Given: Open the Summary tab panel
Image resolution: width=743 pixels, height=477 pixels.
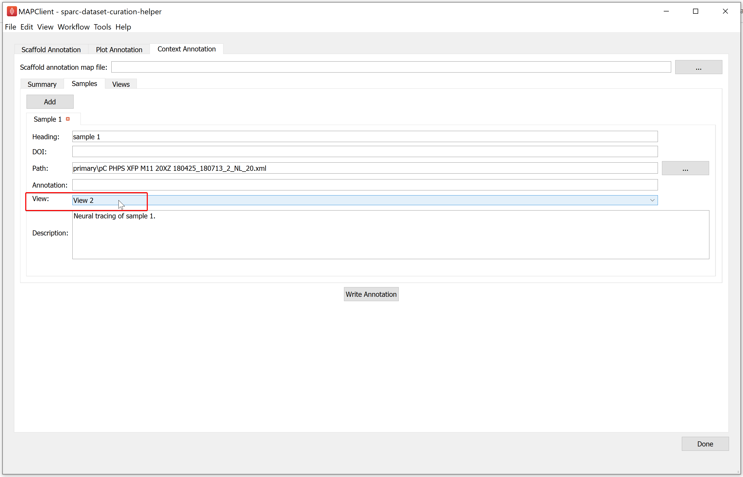Looking at the screenshot, I should (x=42, y=84).
